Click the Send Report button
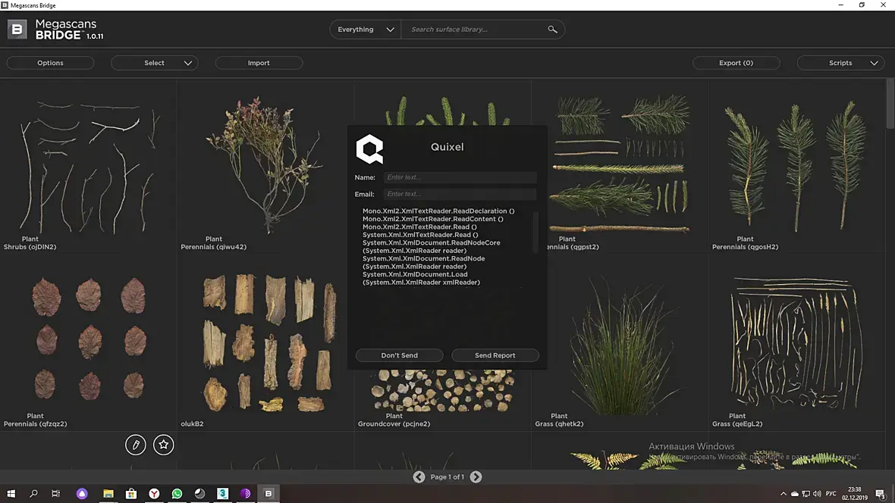 495,355
